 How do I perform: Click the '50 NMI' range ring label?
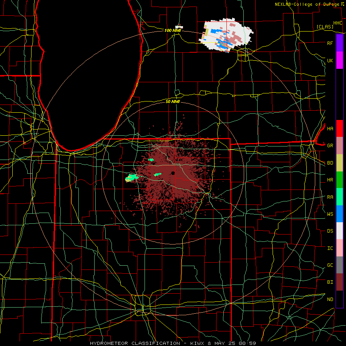(x=173, y=101)
